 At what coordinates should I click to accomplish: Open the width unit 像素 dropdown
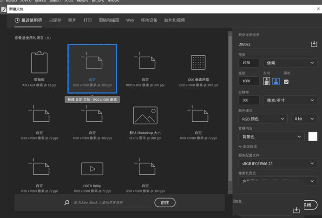290,63
